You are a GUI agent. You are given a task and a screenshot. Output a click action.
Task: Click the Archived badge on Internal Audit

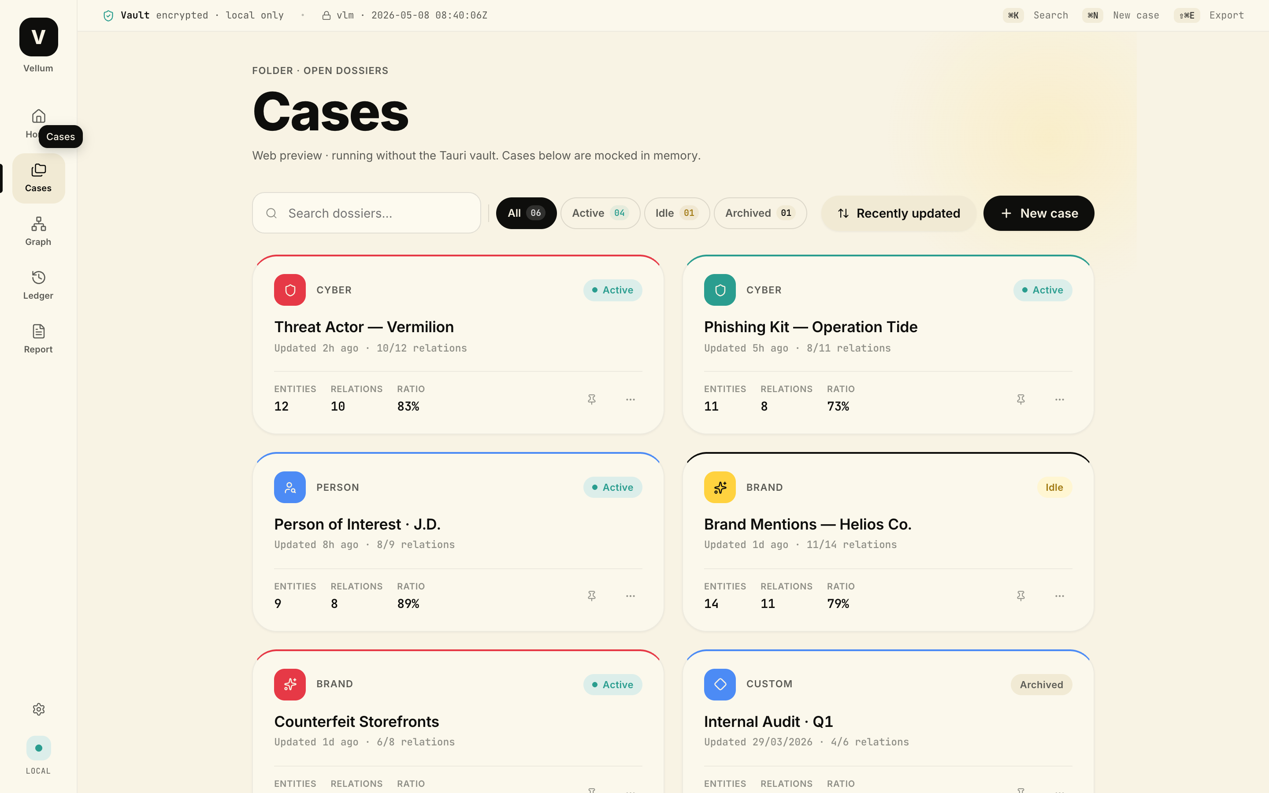pos(1041,685)
